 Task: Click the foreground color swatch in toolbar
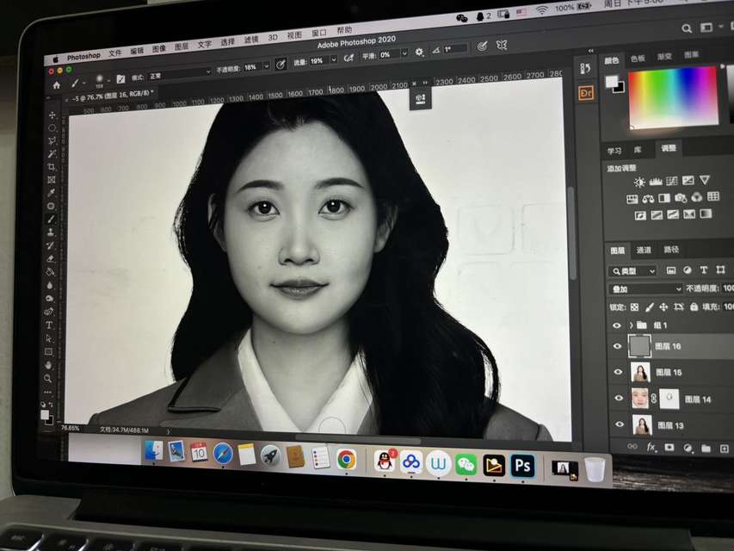pyautogui.click(x=45, y=415)
